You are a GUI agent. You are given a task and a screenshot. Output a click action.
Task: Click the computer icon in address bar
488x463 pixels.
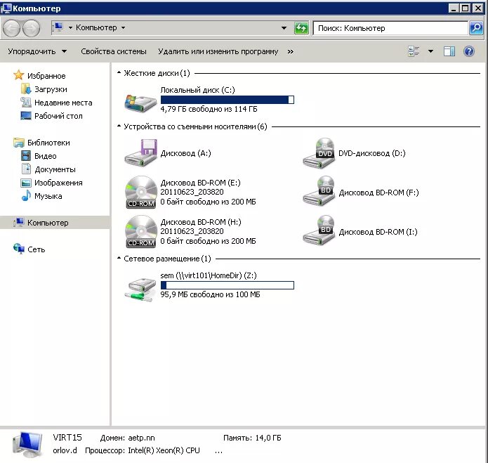pos(58,27)
